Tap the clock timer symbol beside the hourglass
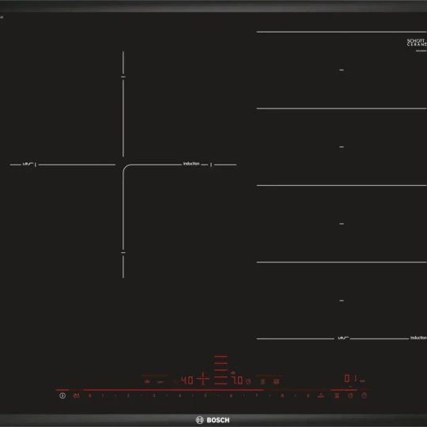Screen dimensions: 427x427 coord(350,395)
